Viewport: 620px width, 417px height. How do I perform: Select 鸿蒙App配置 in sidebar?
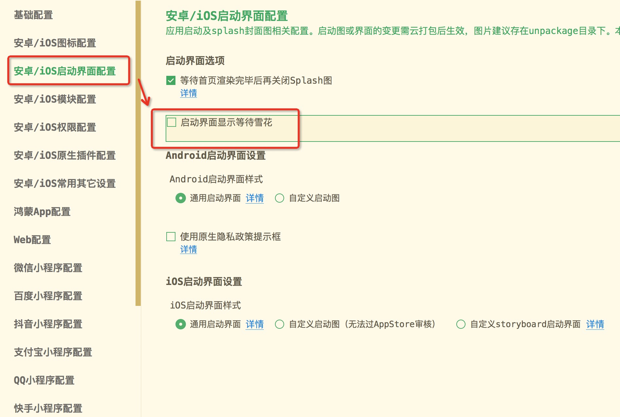tap(42, 212)
